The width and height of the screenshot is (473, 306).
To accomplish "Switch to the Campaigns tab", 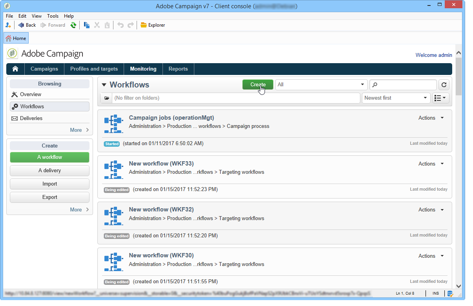I will tap(44, 69).
